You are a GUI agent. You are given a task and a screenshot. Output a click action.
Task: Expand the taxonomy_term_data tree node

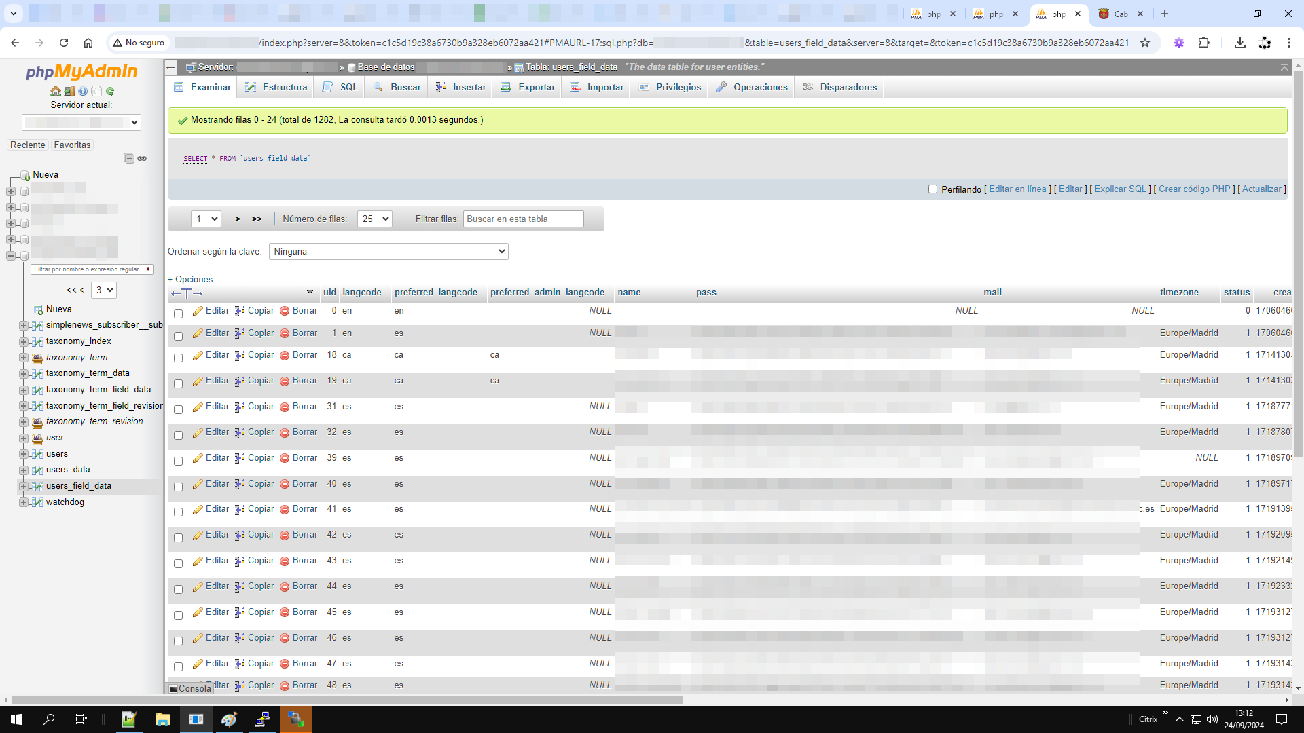(x=24, y=374)
